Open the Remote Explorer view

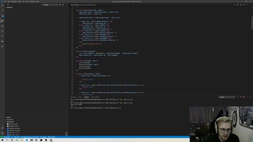(x=2, y=26)
